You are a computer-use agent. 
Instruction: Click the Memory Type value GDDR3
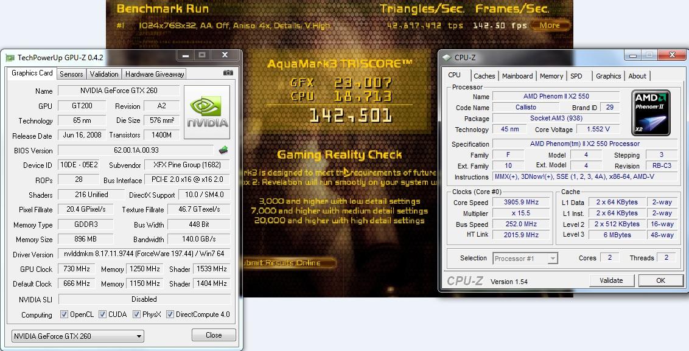click(86, 224)
